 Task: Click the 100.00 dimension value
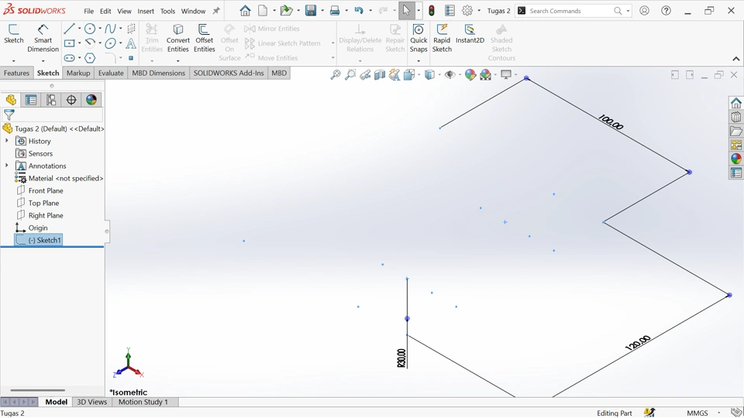coord(610,122)
